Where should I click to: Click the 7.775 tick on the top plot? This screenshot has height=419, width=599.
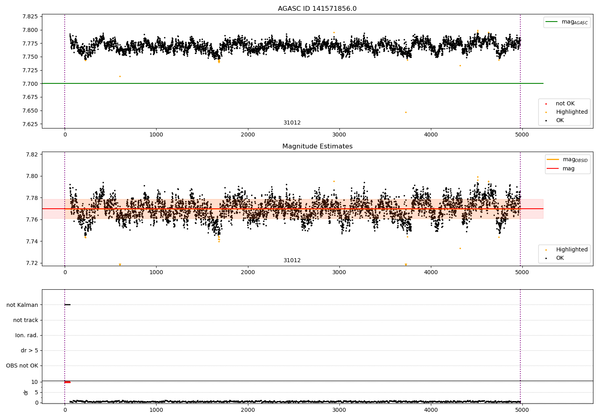click(x=29, y=43)
